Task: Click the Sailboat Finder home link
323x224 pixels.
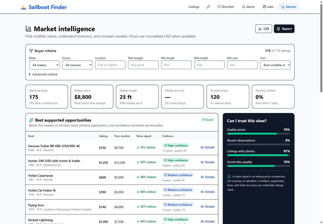Action: point(44,7)
